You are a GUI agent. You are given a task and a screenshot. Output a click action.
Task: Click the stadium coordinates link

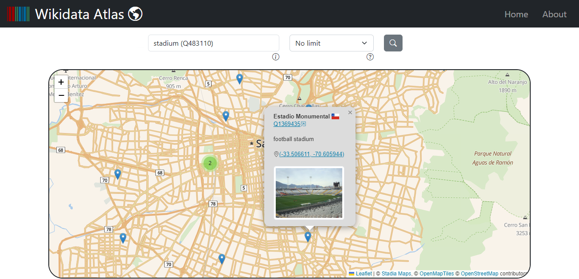click(311, 154)
